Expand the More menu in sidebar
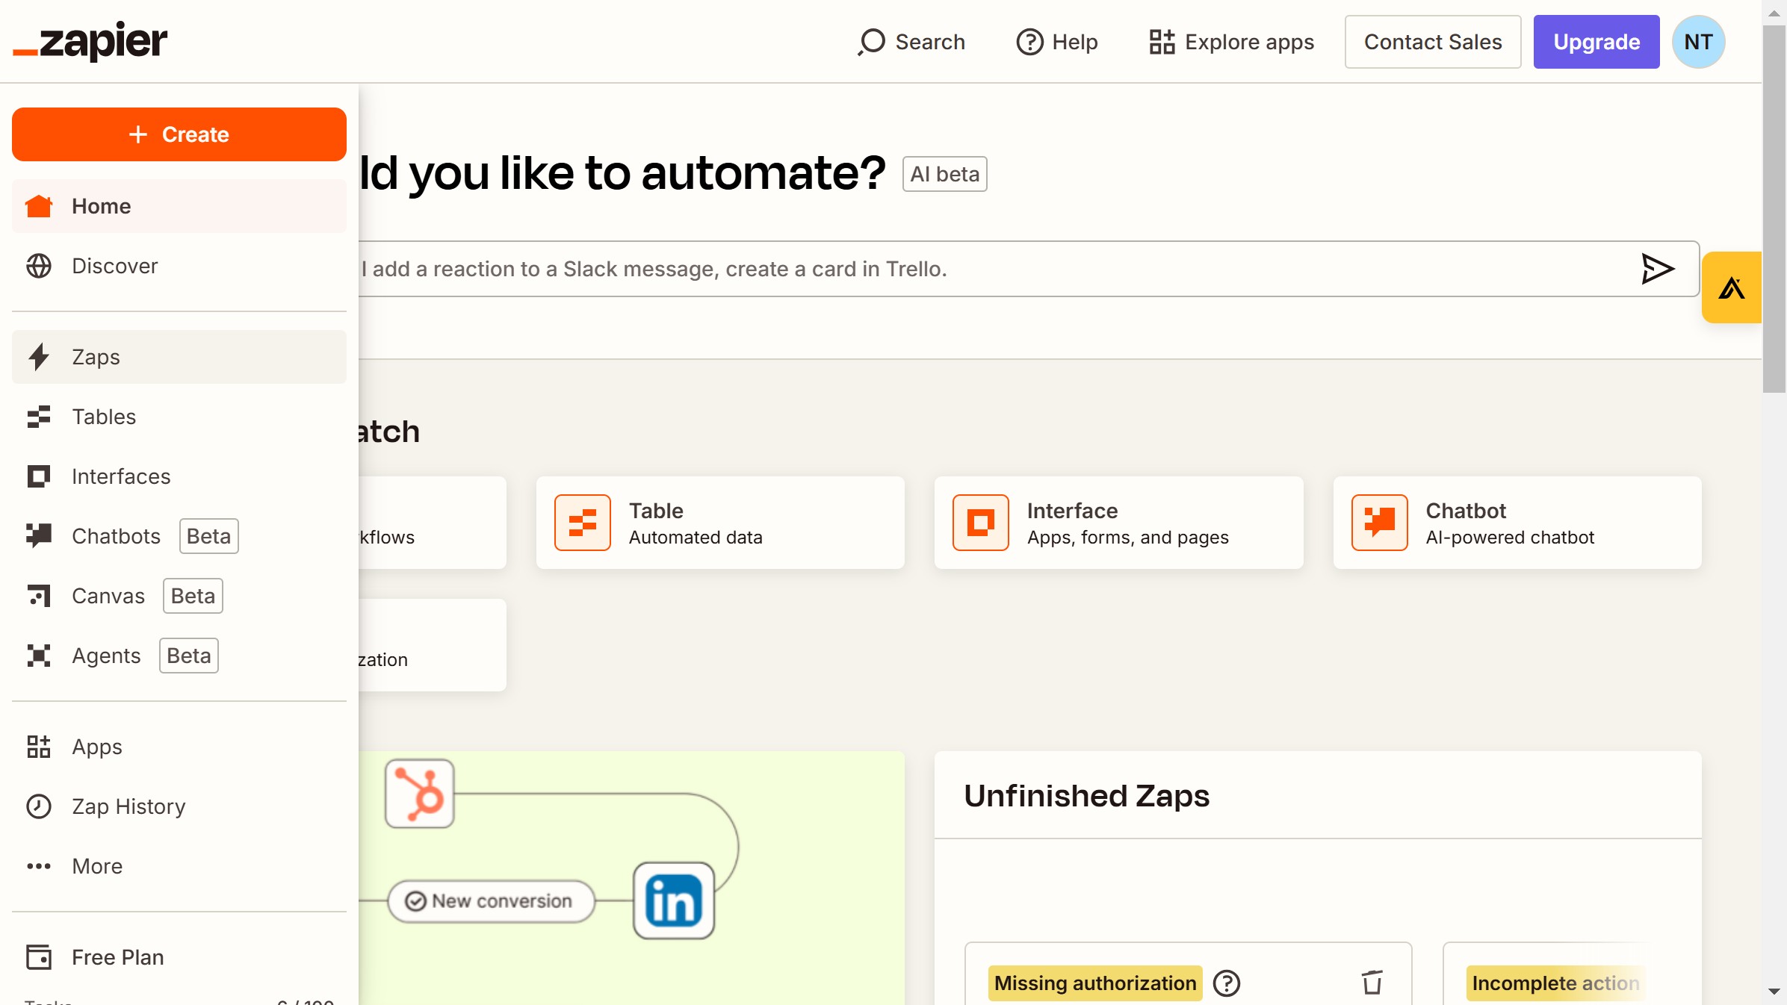 click(97, 866)
